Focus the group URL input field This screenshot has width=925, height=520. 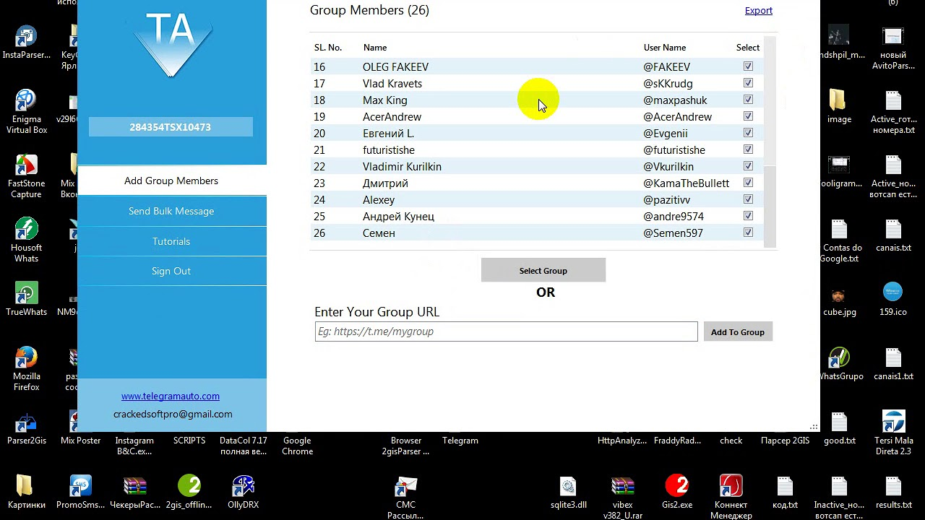click(506, 331)
